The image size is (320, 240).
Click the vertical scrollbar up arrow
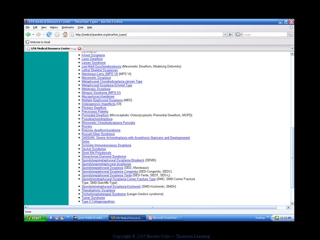tap(292, 54)
